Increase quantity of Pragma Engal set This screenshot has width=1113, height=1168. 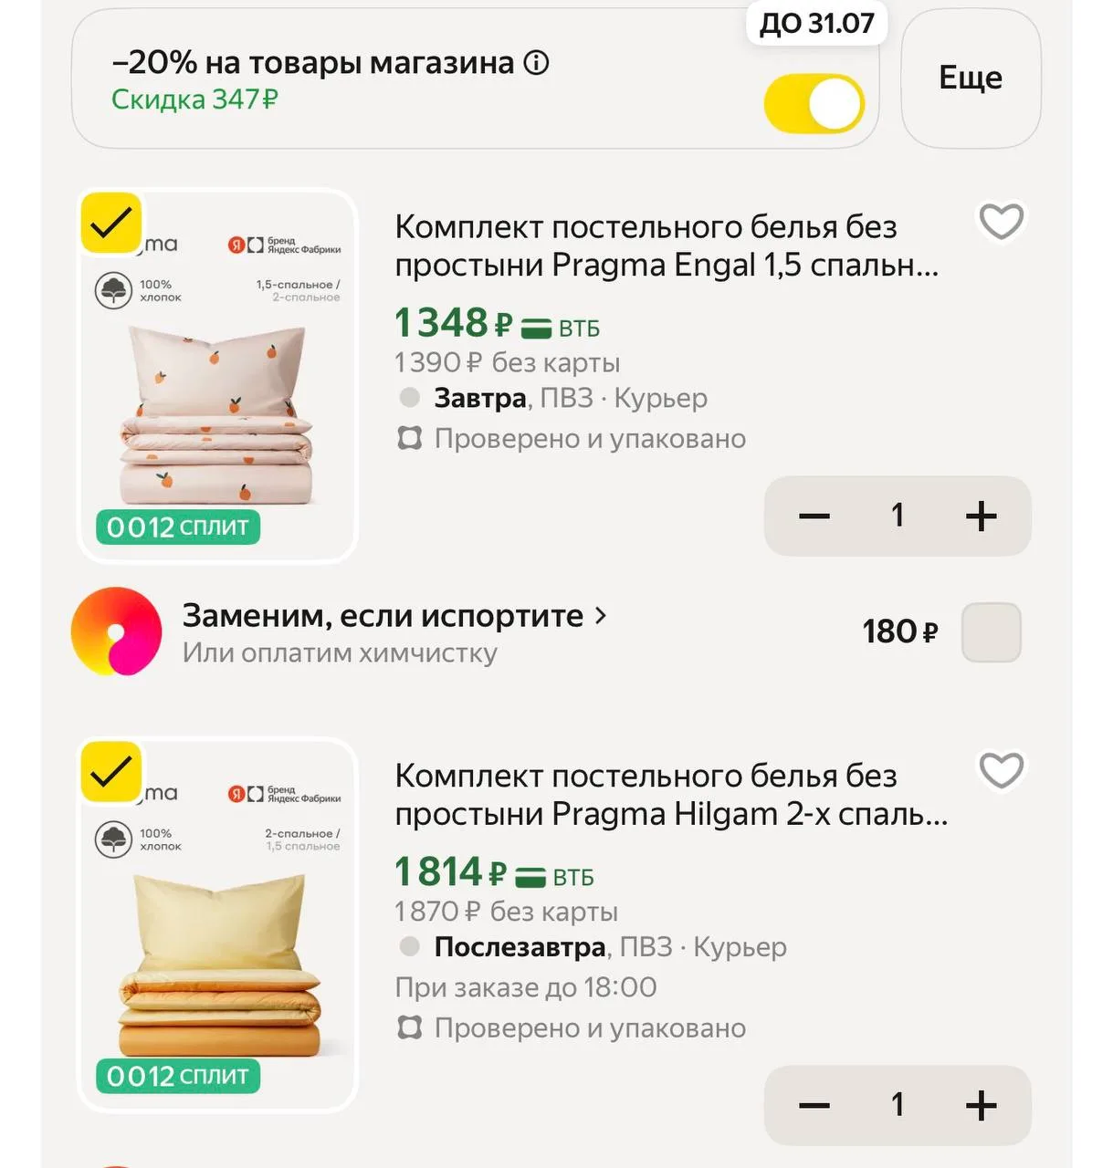click(981, 516)
